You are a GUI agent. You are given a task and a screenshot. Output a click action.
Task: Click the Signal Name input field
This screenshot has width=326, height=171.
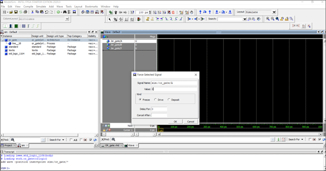174,83
